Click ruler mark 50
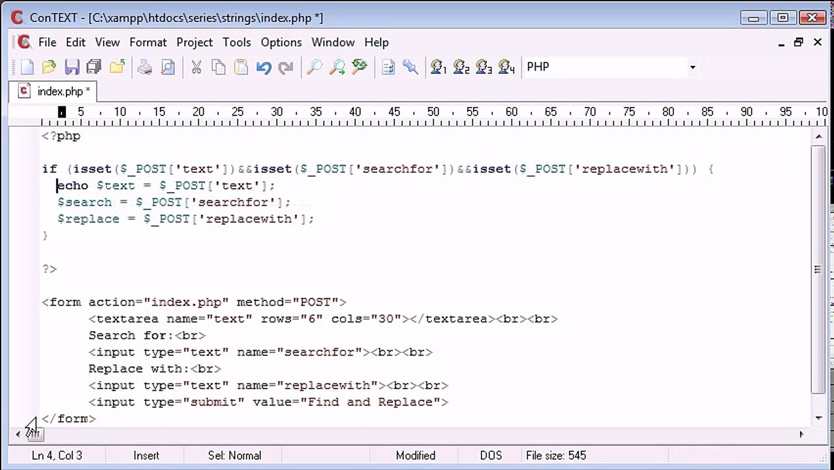834x470 pixels. 433,112
